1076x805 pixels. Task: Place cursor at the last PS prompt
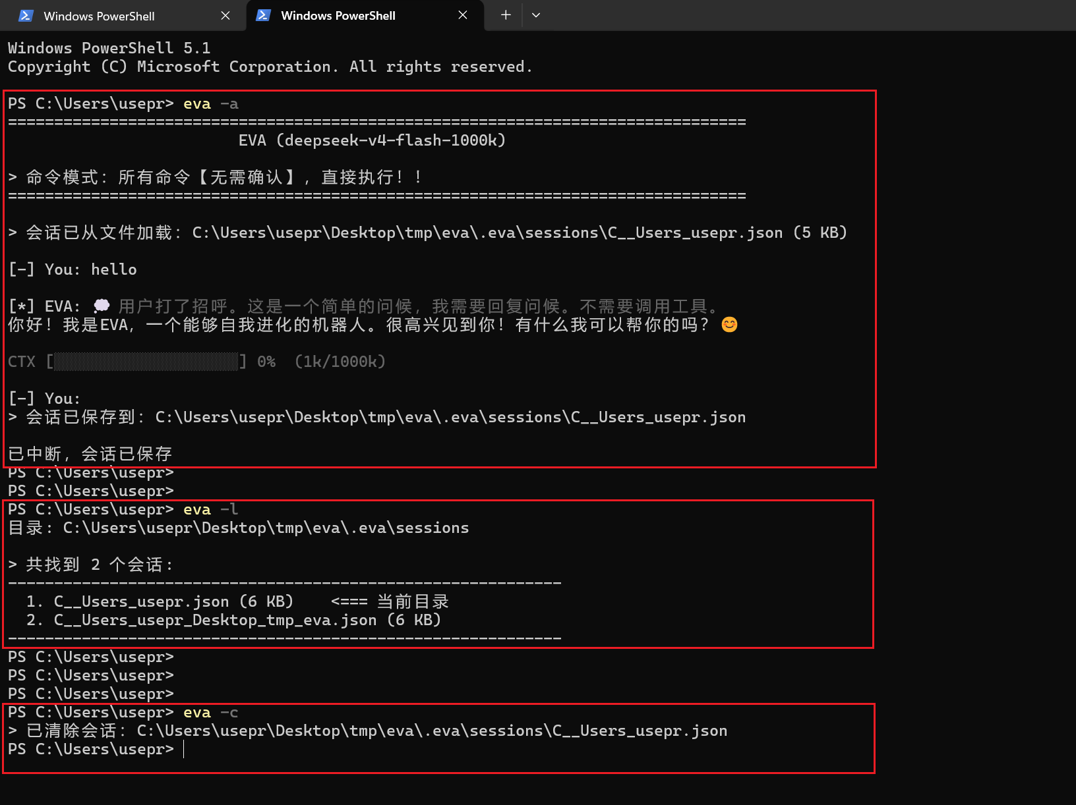click(184, 750)
